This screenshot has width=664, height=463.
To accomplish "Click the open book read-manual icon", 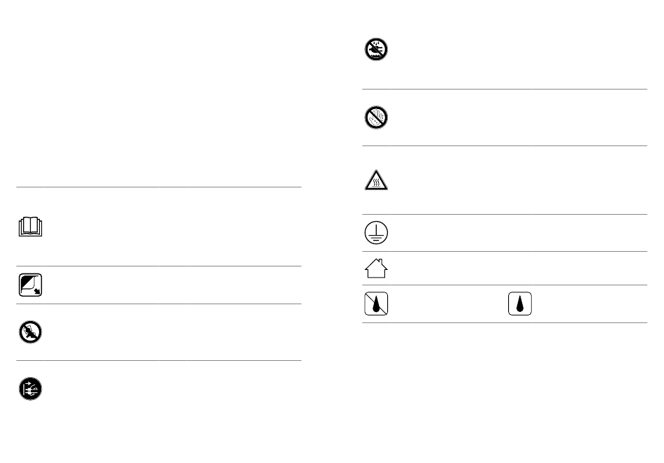I will tap(31, 229).
